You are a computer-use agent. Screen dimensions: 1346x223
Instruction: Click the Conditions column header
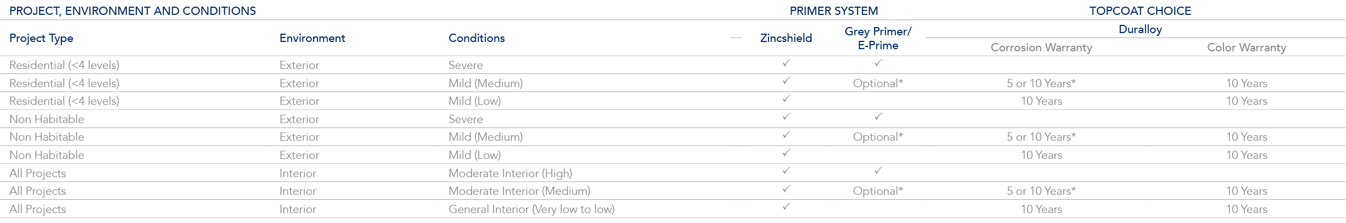click(476, 38)
